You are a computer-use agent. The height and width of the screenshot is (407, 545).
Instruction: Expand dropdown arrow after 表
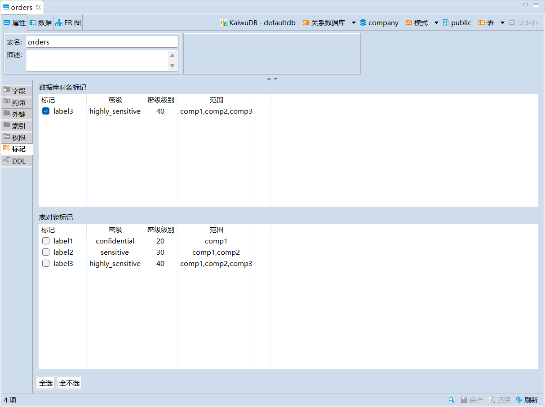[502, 22]
